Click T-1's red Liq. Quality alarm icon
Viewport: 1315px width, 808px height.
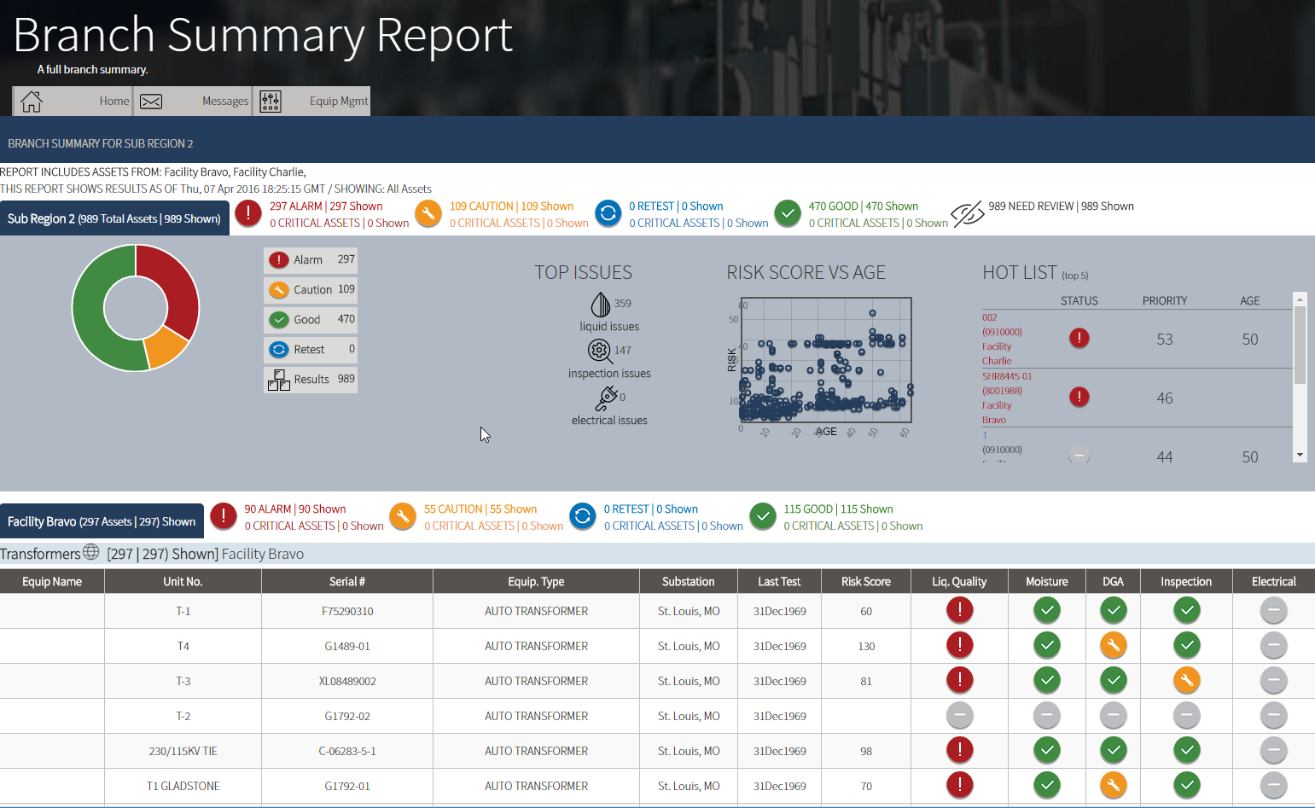click(x=959, y=610)
